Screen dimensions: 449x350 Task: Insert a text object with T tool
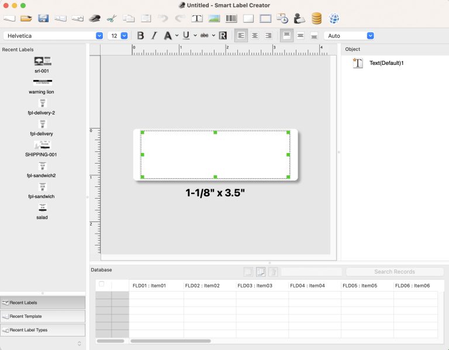[198, 18]
